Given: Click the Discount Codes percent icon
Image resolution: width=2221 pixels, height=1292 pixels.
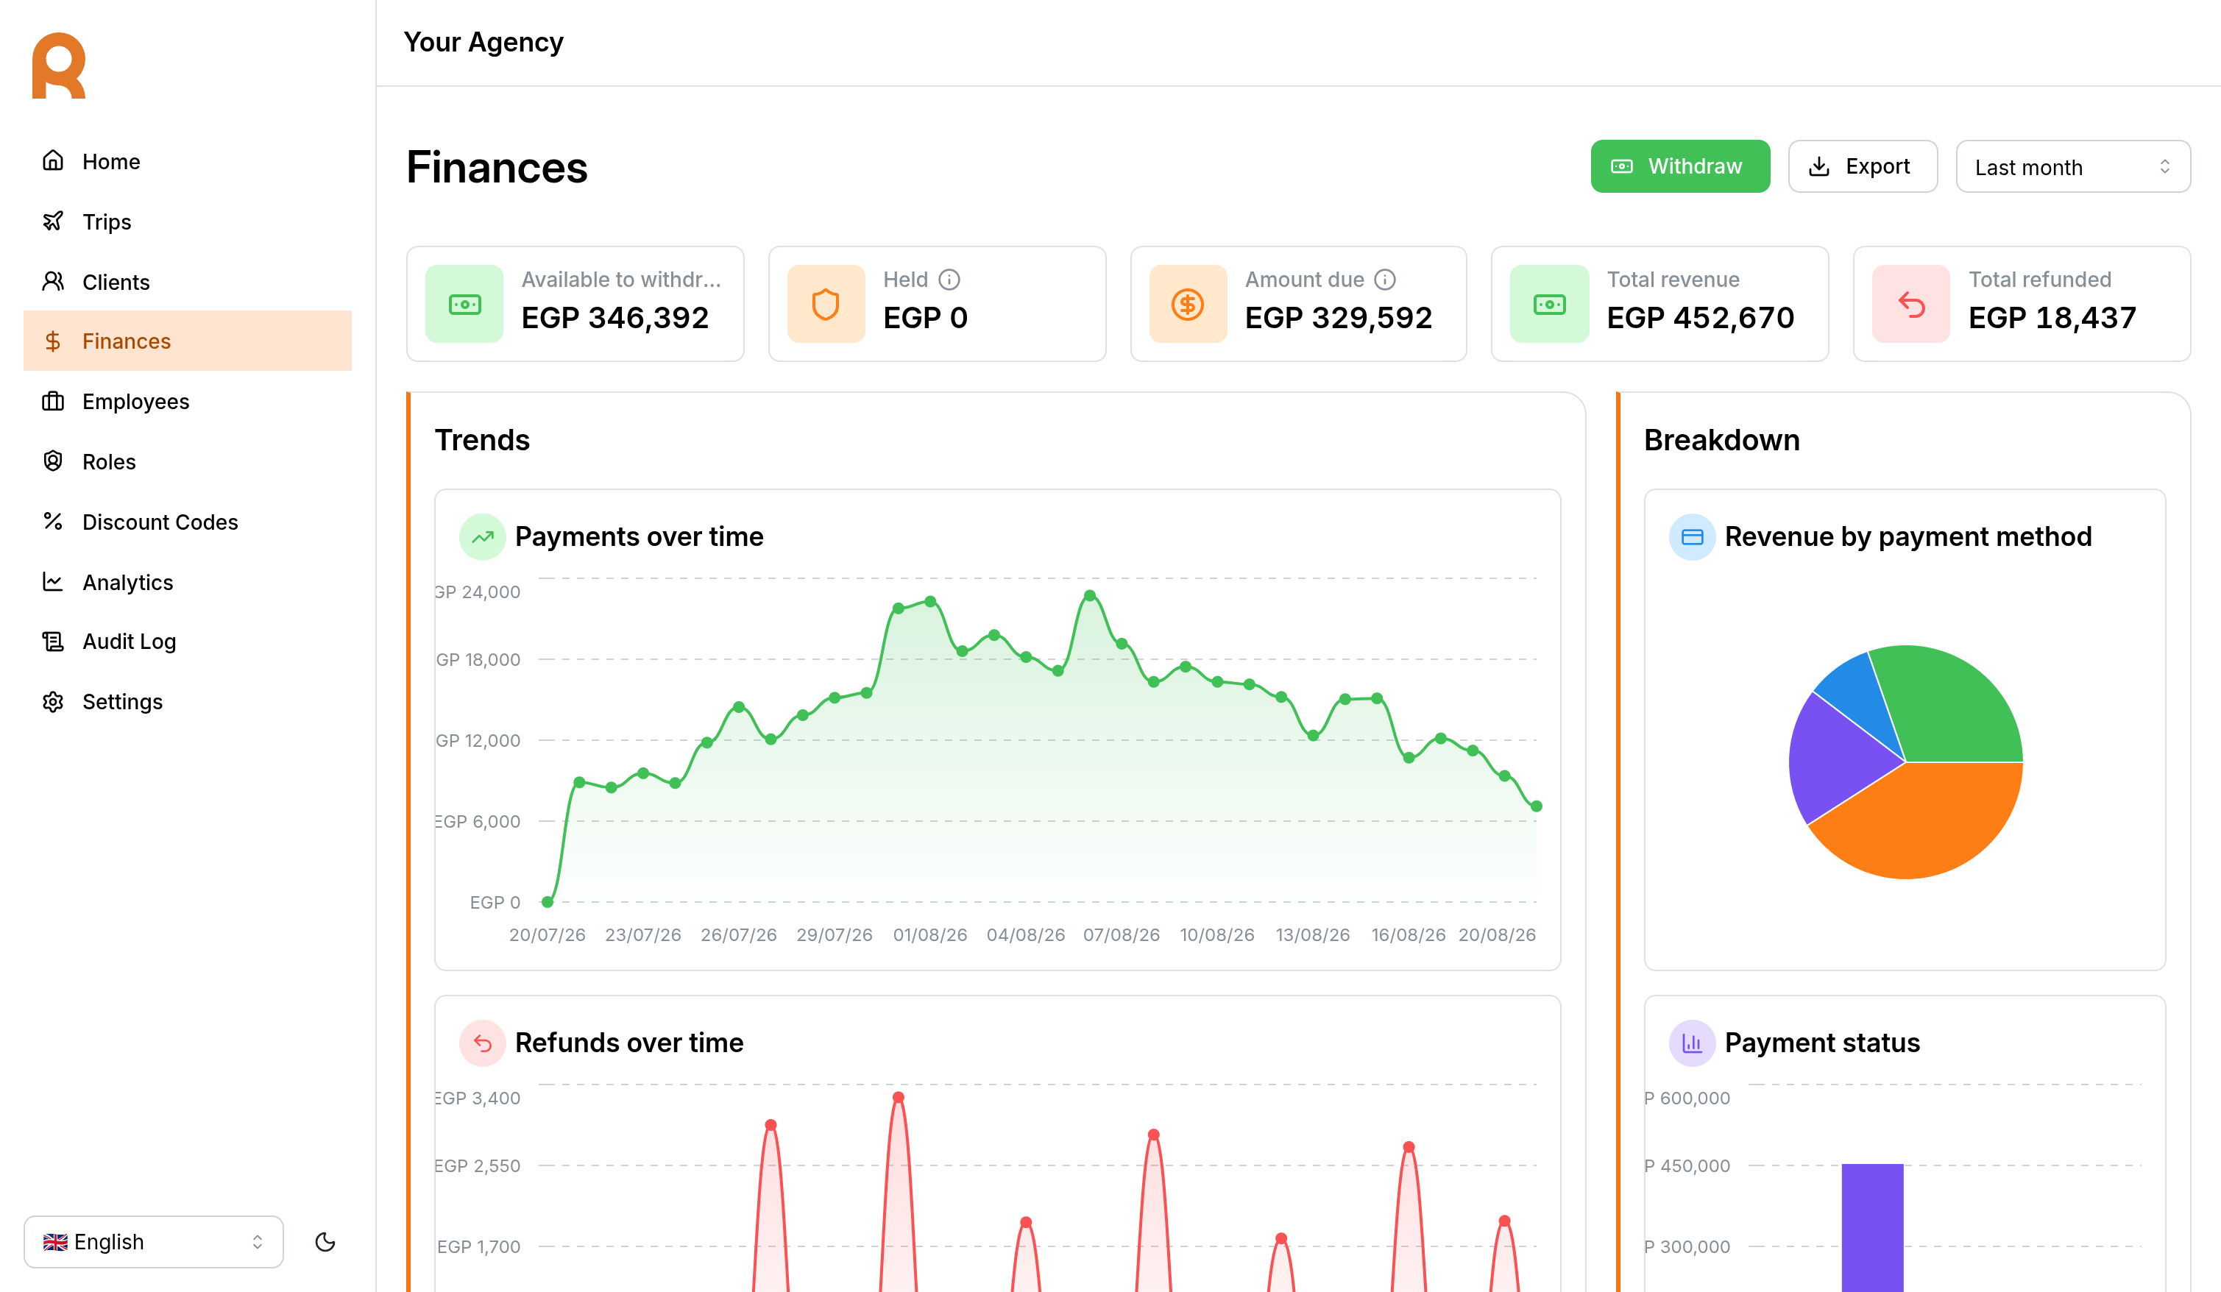Looking at the screenshot, I should tap(53, 521).
